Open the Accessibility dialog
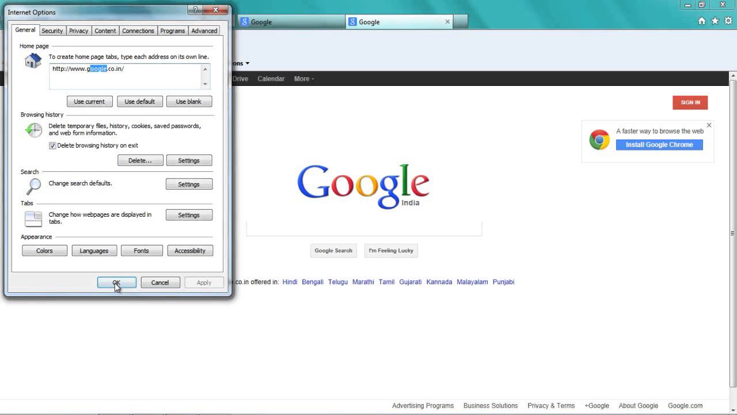The width and height of the screenshot is (737, 415). 190,251
